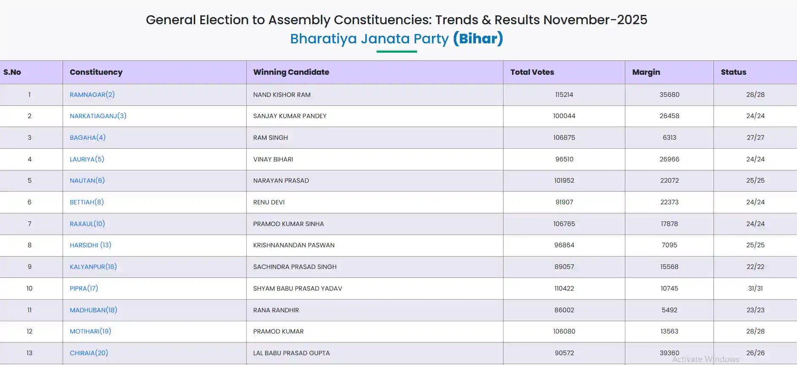Click the RAXAUL(10) constituency link
Image resolution: width=797 pixels, height=365 pixels.
[87, 224]
